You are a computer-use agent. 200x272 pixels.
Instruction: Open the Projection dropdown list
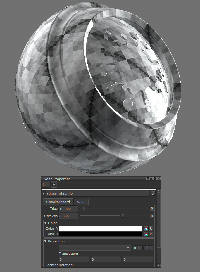[95, 248]
